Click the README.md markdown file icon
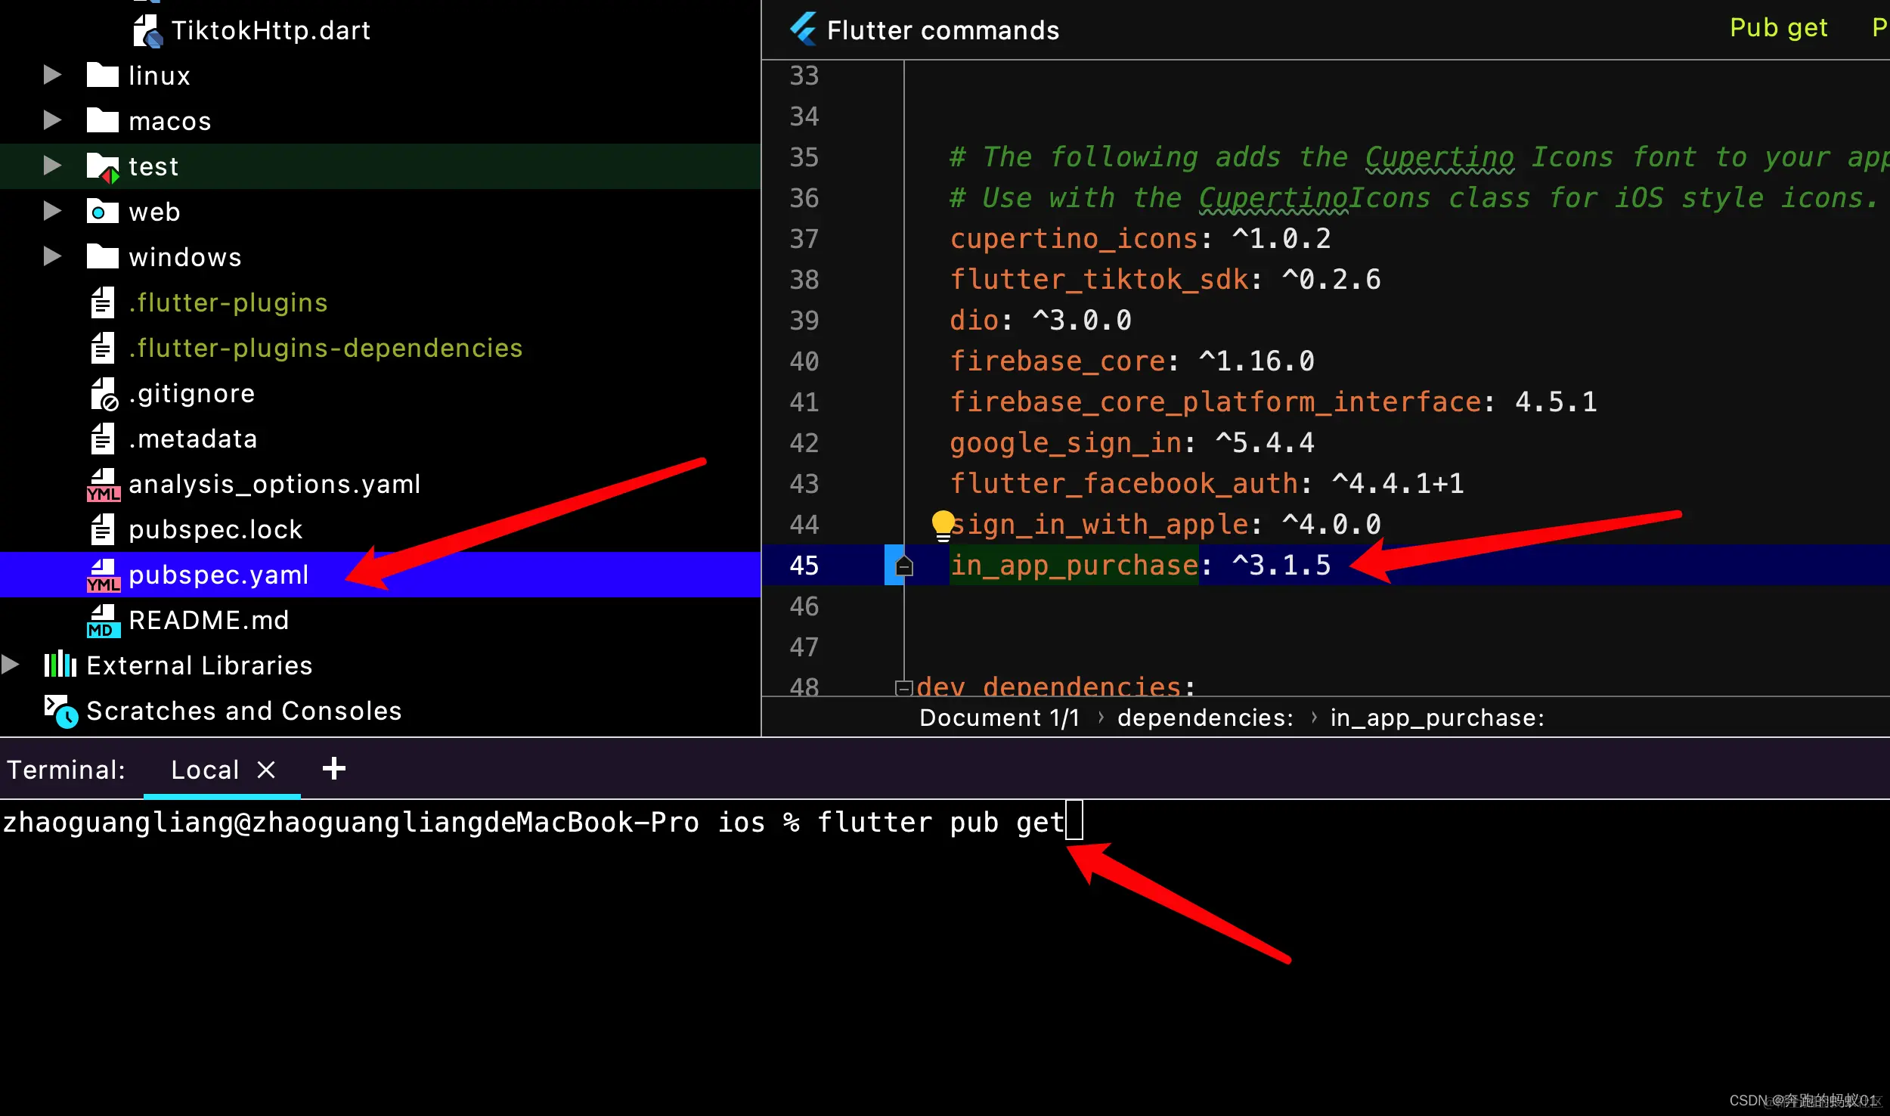The height and width of the screenshot is (1116, 1890). click(102, 620)
